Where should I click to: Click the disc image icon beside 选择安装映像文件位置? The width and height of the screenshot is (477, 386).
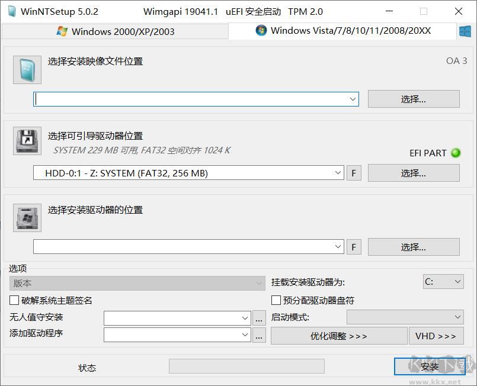pos(26,69)
